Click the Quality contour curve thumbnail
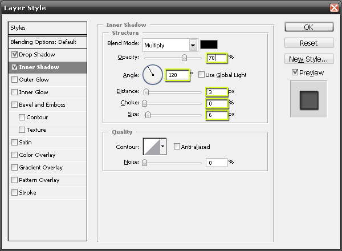Screen dimensions: 342x251 (x=152, y=147)
